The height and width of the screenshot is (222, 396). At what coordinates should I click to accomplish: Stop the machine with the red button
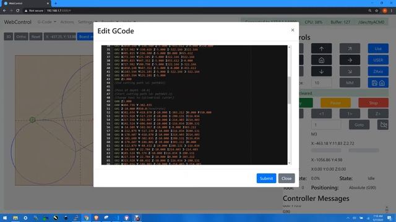coord(373,103)
